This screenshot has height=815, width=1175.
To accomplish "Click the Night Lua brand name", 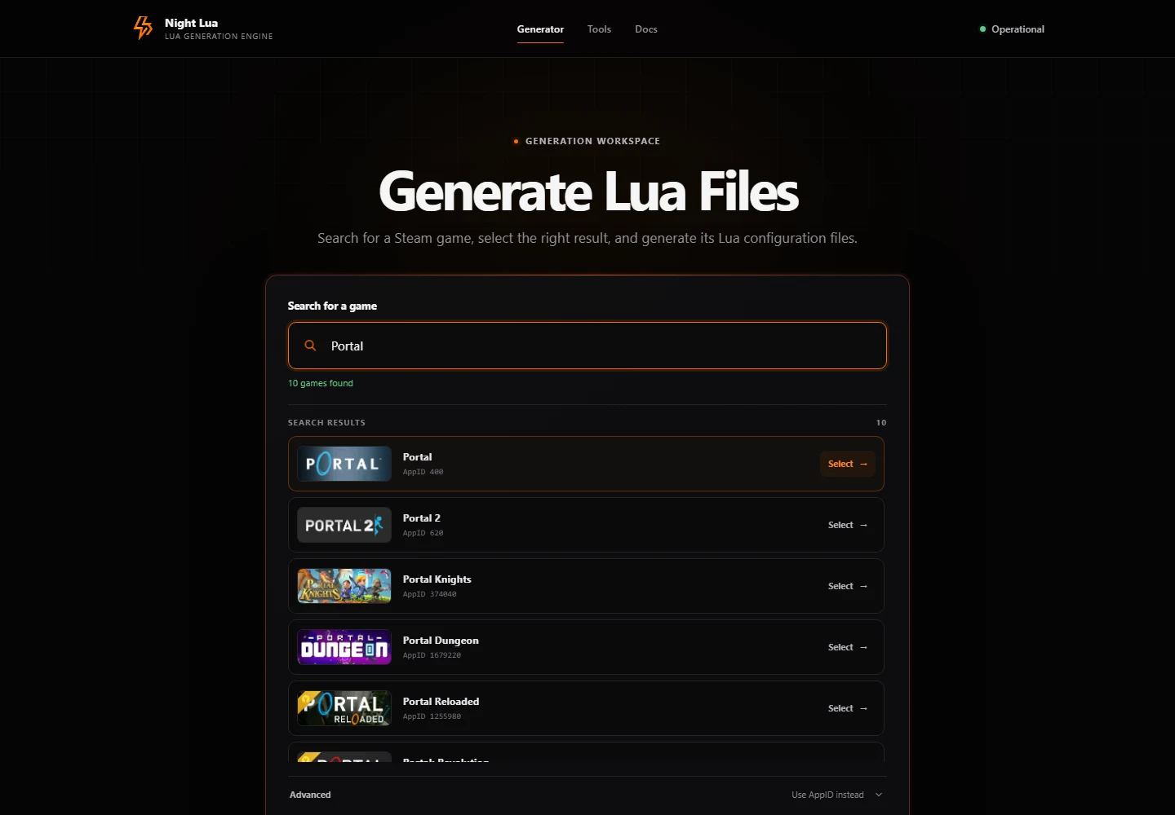I will point(191,23).
